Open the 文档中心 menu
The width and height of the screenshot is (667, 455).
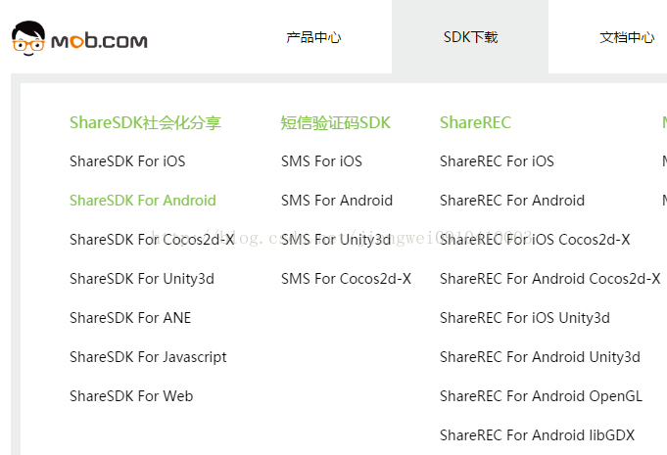coord(627,37)
